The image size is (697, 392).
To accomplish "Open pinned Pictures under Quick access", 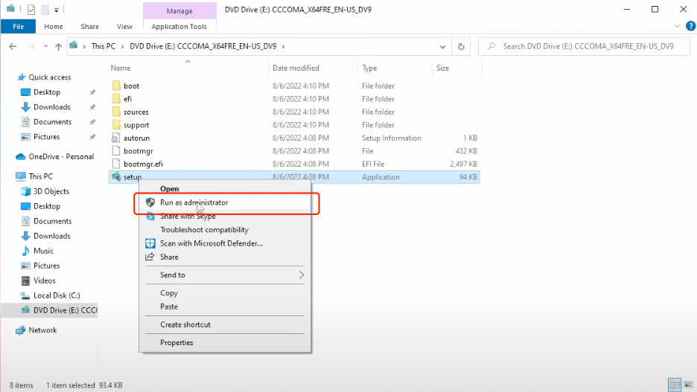I will [46, 137].
